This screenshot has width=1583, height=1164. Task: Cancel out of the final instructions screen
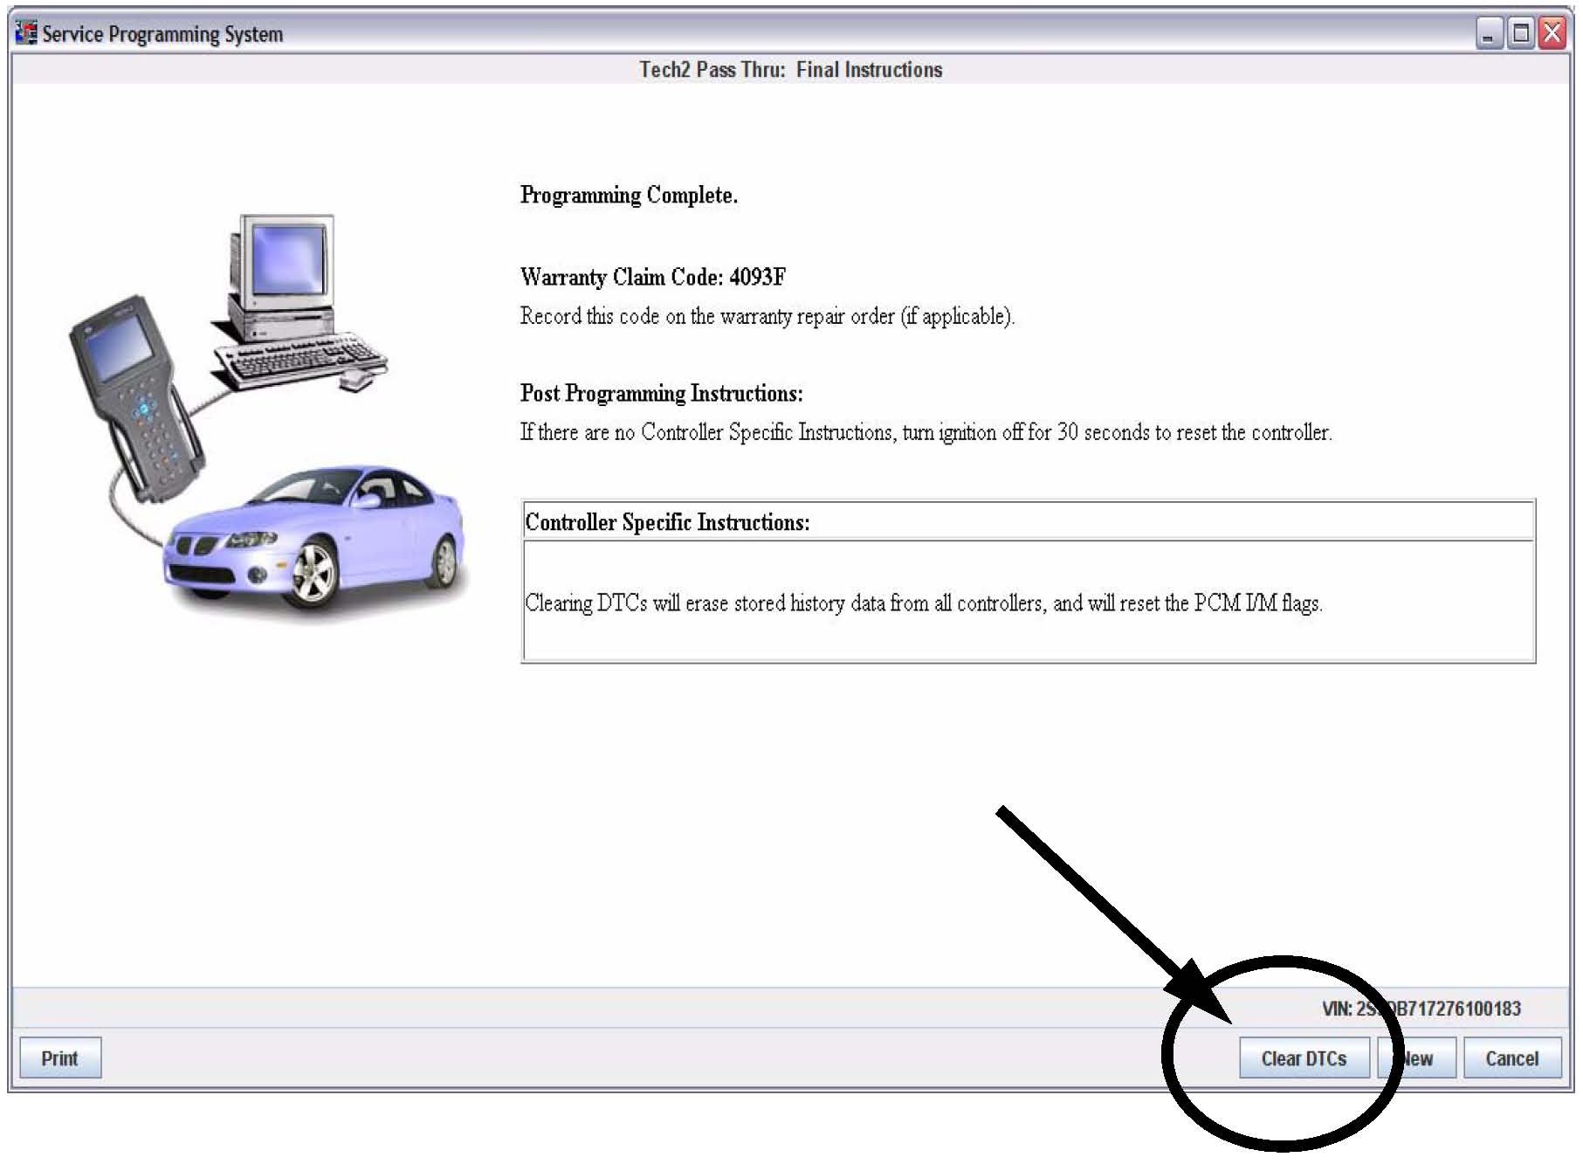[x=1511, y=1057]
